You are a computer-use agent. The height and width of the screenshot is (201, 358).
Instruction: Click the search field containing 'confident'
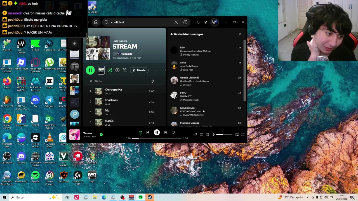coord(141,22)
